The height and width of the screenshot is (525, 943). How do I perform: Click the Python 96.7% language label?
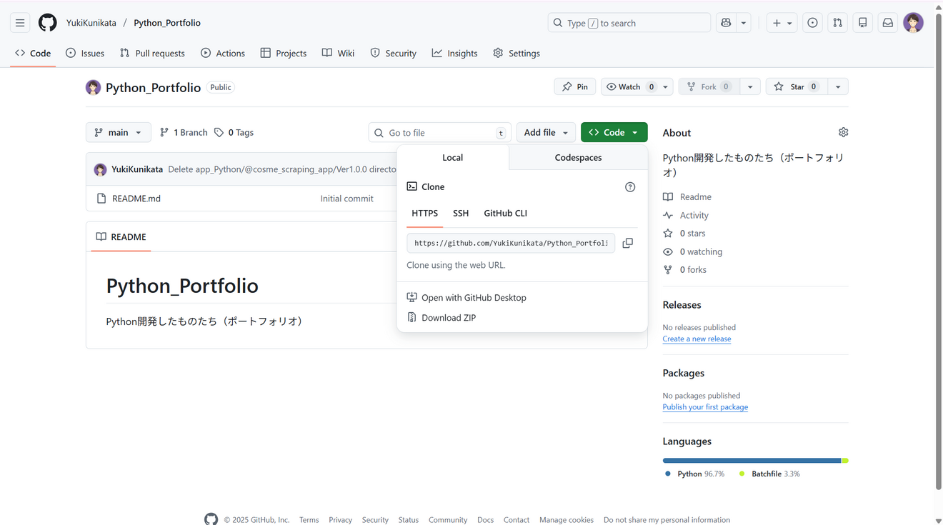[694, 474]
